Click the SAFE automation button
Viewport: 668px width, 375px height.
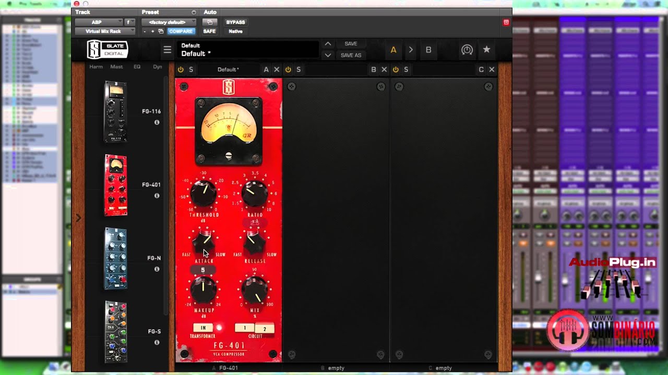coord(209,31)
